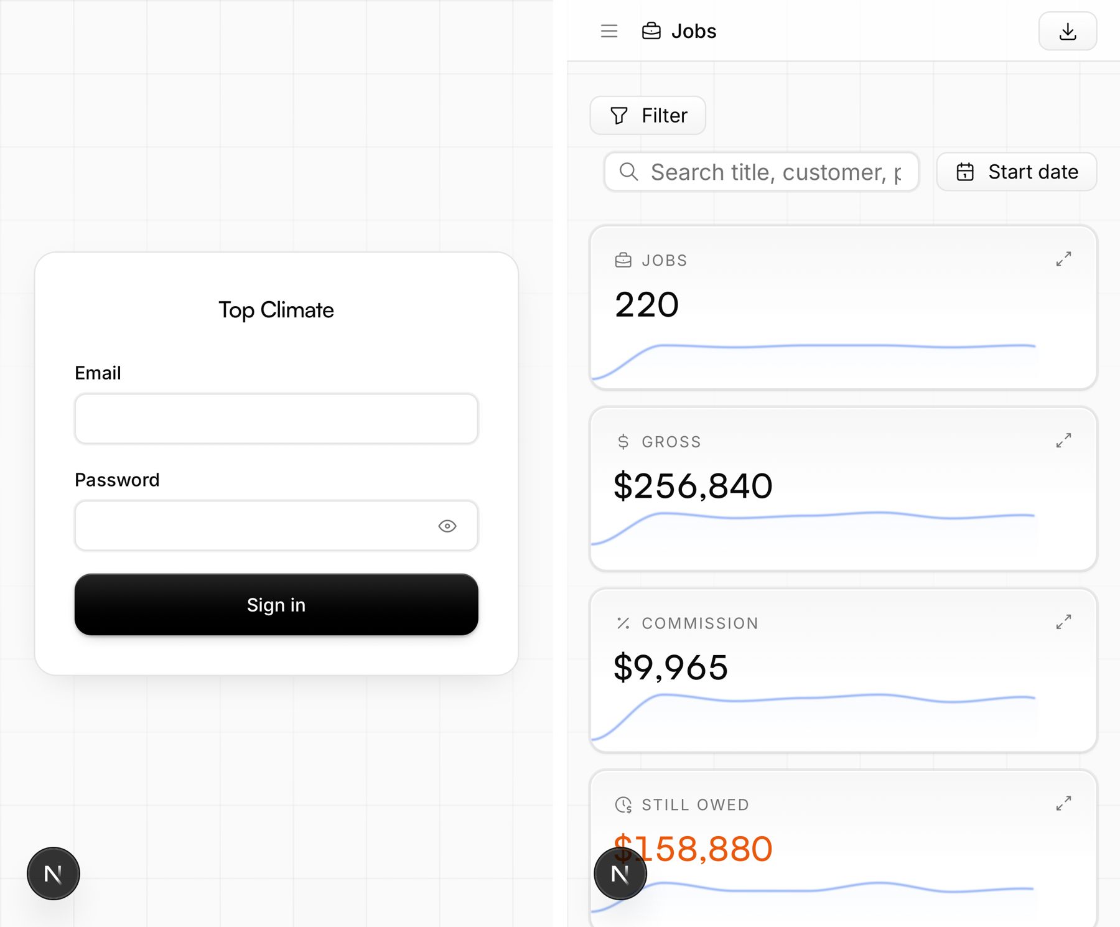Click the $256,840 gross value

click(x=693, y=486)
